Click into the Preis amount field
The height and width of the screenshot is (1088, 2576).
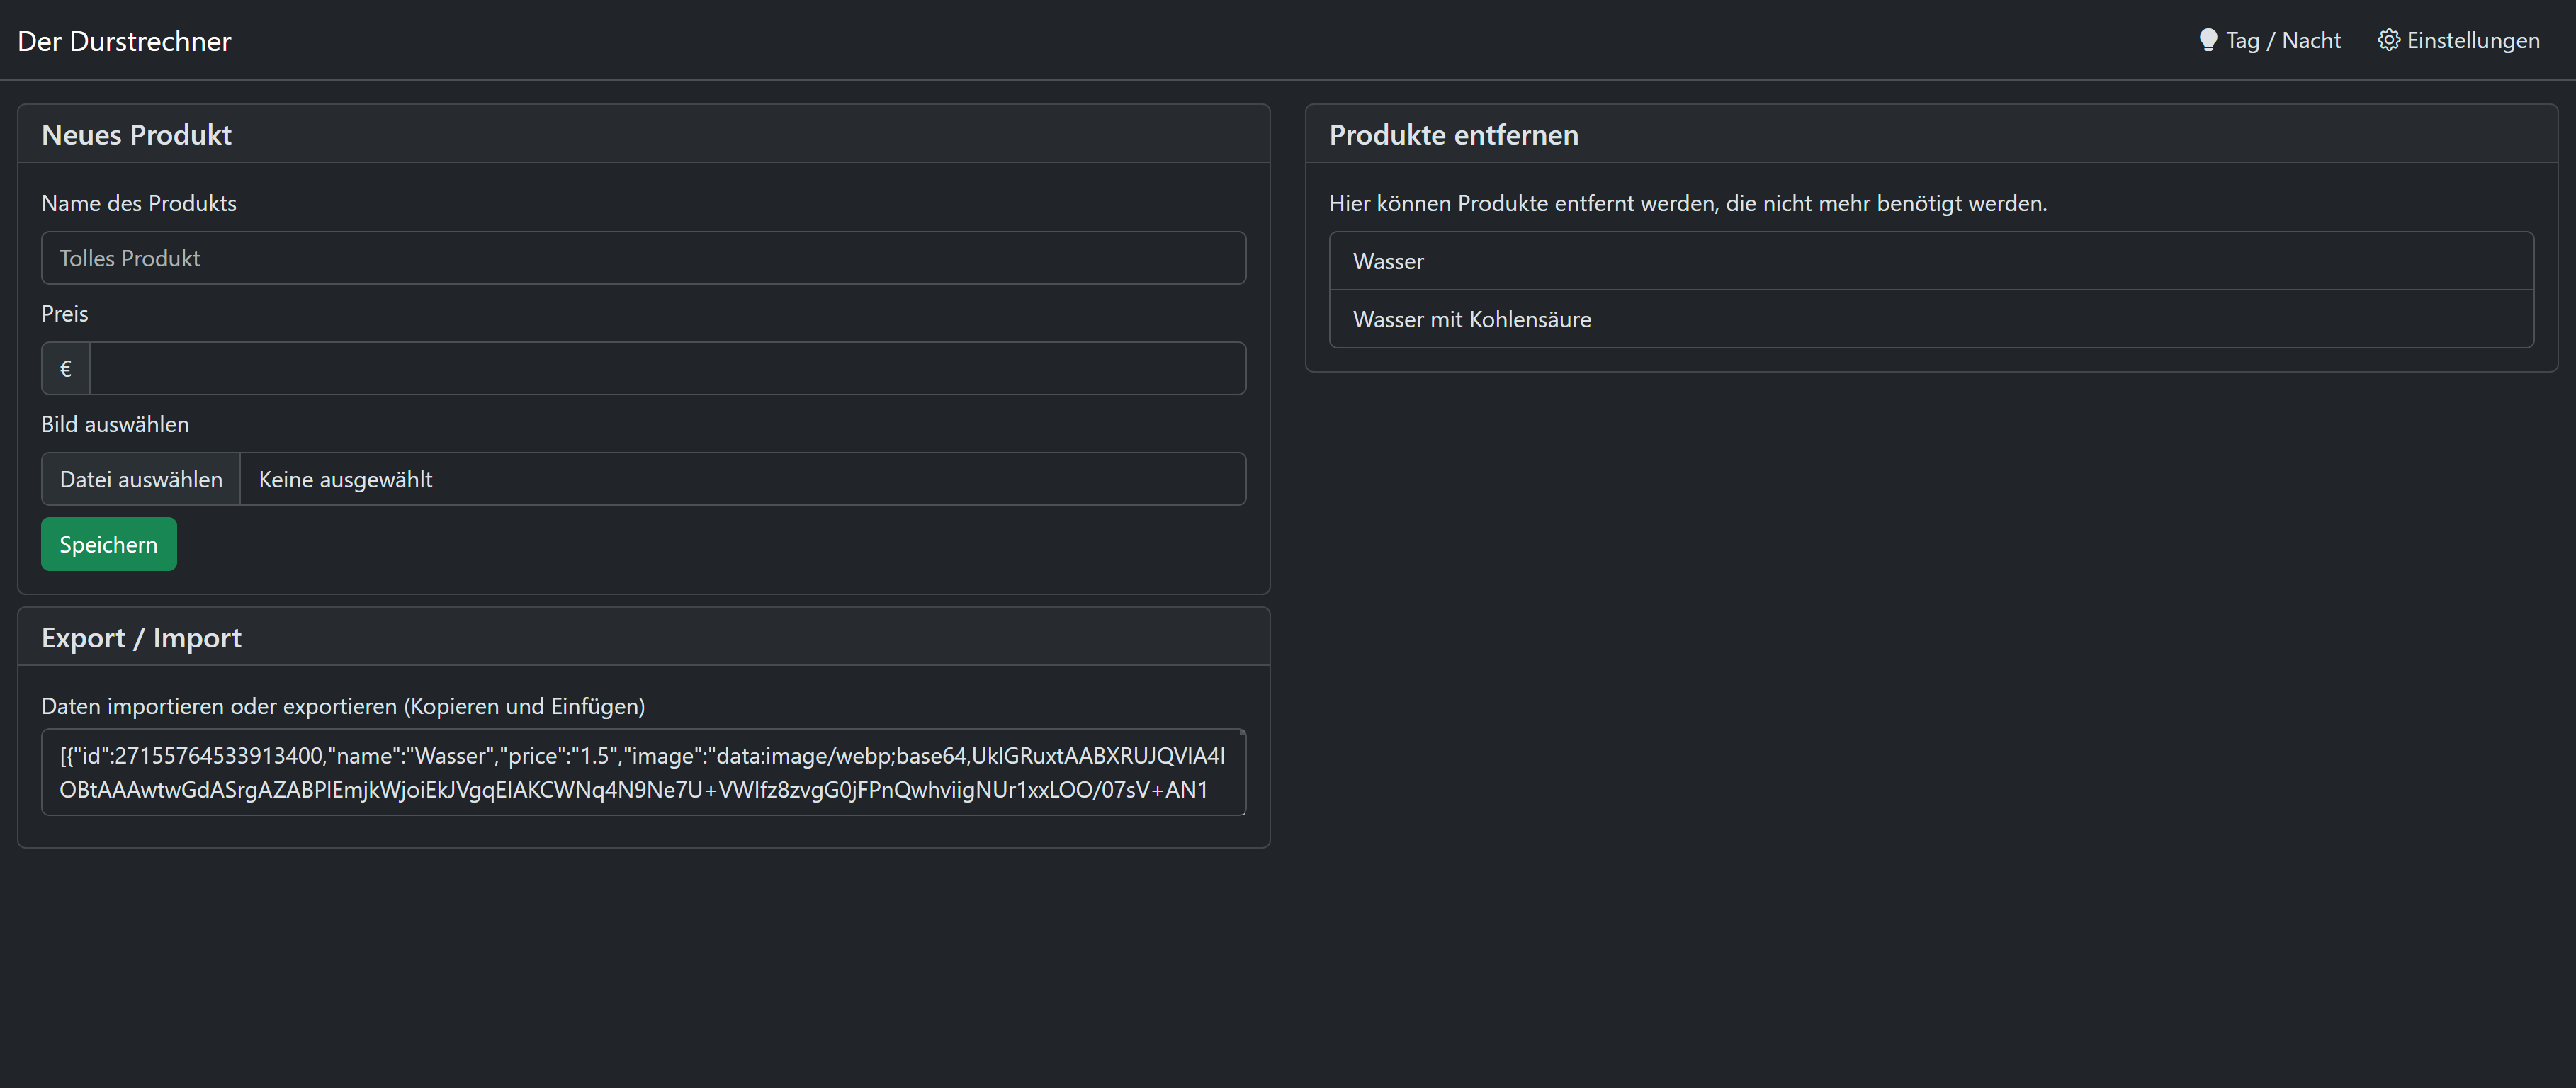click(667, 369)
